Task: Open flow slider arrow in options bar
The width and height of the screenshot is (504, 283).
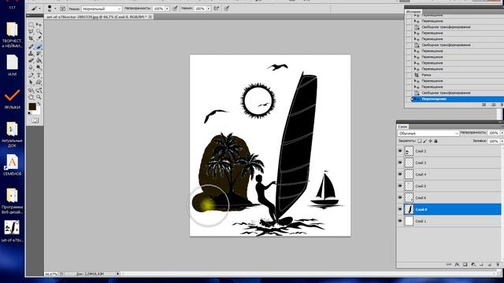Action: [x=209, y=9]
